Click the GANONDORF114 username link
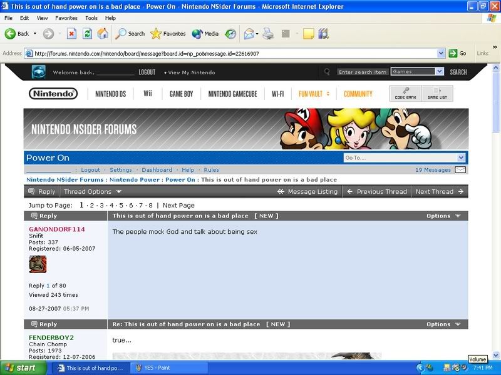This screenshot has height=375, width=501. point(57,229)
